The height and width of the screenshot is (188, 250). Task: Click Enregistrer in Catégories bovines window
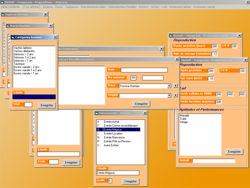(x=47, y=105)
